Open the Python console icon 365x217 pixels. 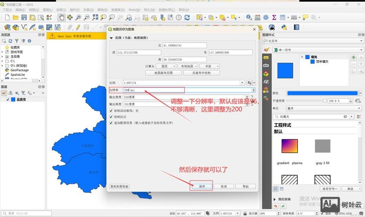284,27
